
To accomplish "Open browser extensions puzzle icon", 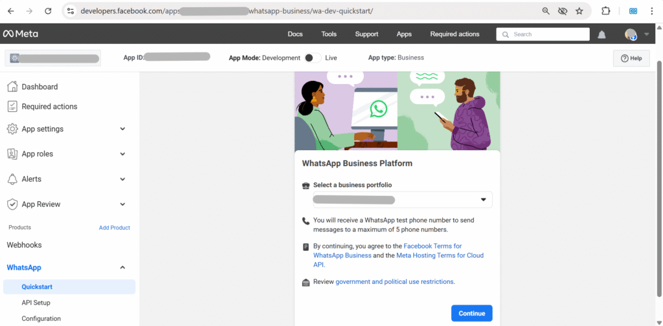I will 606,11.
